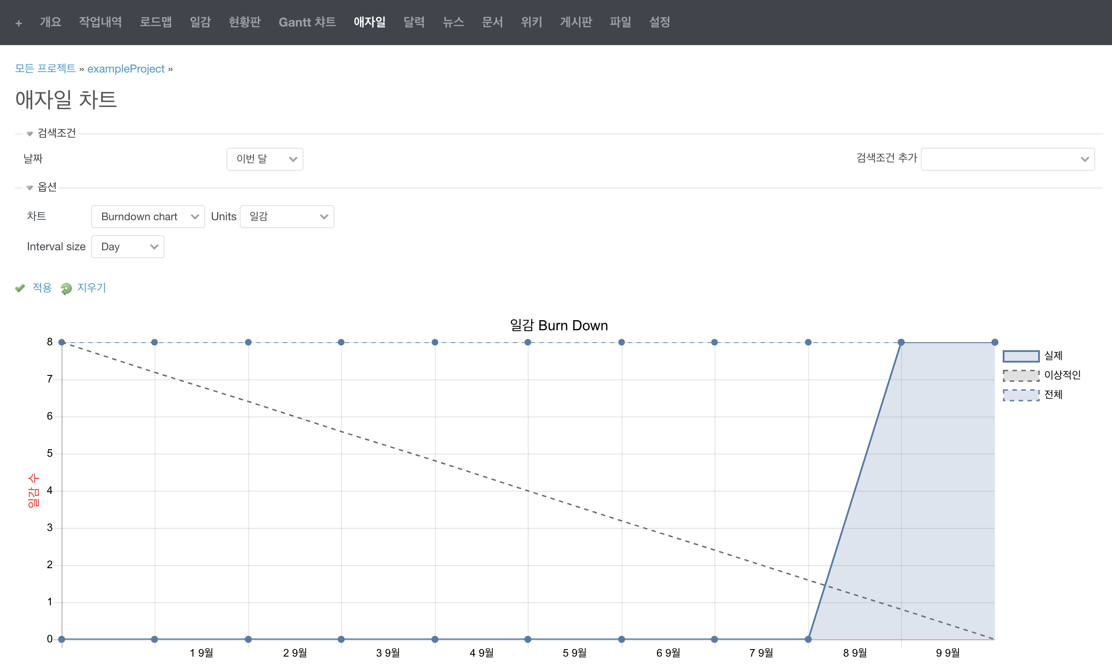Click the green reload clear icon
The height and width of the screenshot is (665, 1112).
[x=66, y=288]
